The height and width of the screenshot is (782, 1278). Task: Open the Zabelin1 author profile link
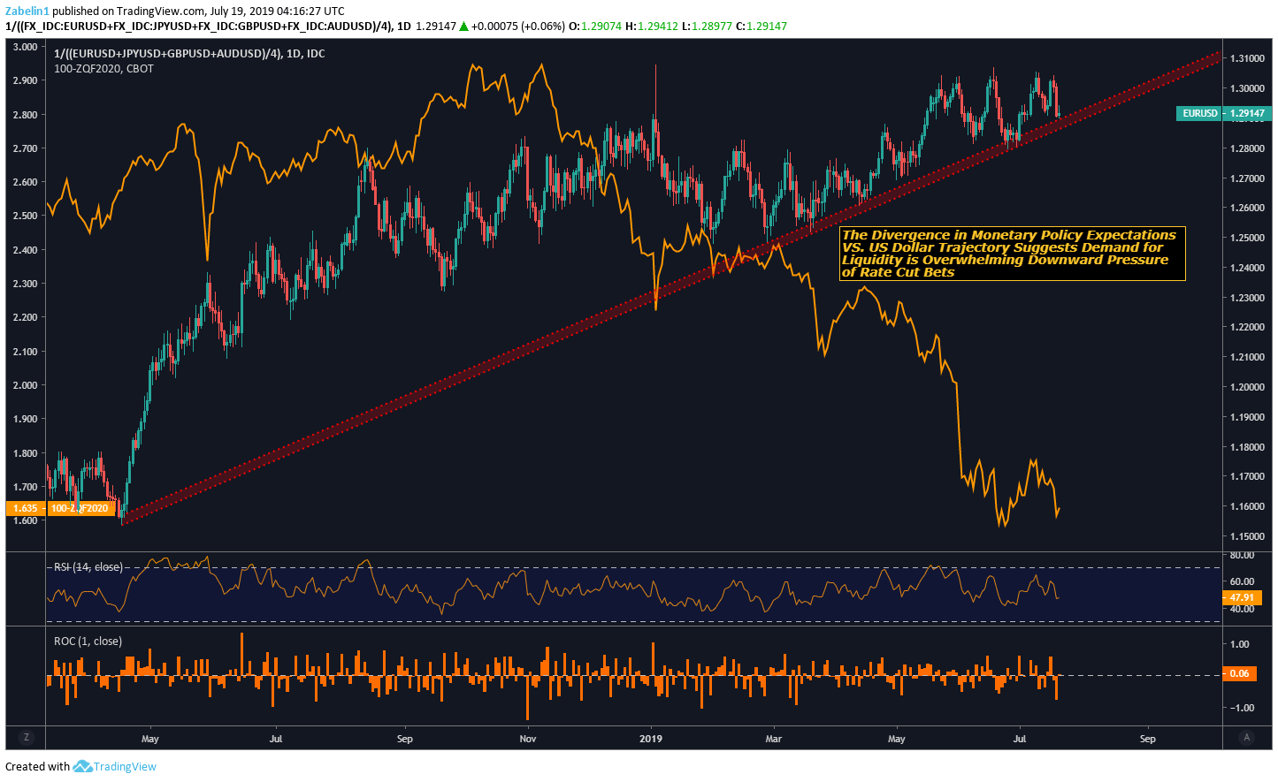point(27,11)
